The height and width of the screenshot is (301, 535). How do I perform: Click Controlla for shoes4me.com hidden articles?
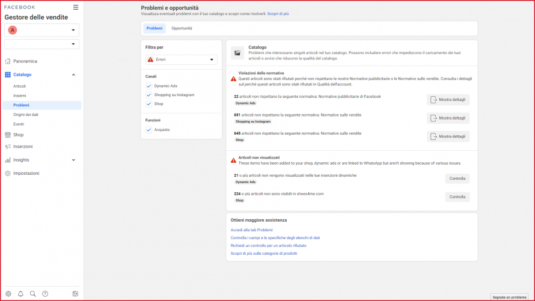[x=457, y=197]
